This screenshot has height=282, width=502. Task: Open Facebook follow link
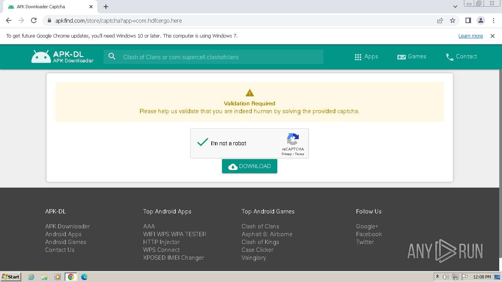[369, 234]
